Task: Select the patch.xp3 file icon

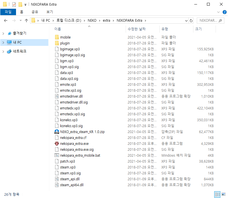Action: point(57,161)
